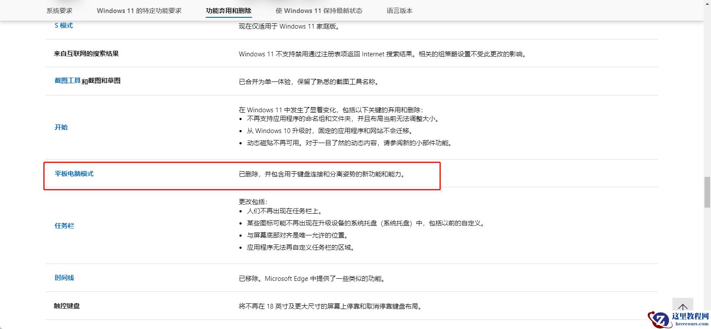Click 在 Windows 11 中发生了显着变化 text
The image size is (711, 329).
(x=331, y=110)
